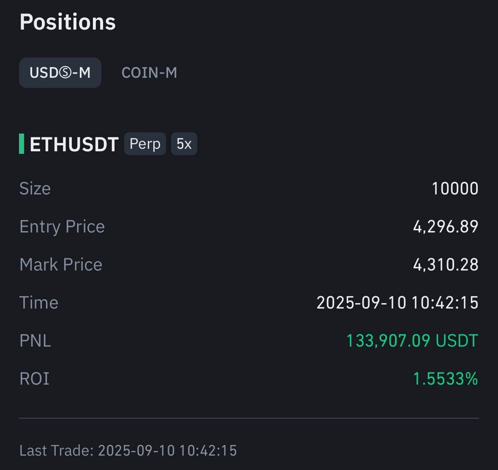Select the Time label
The width and height of the screenshot is (498, 470).
(x=39, y=303)
